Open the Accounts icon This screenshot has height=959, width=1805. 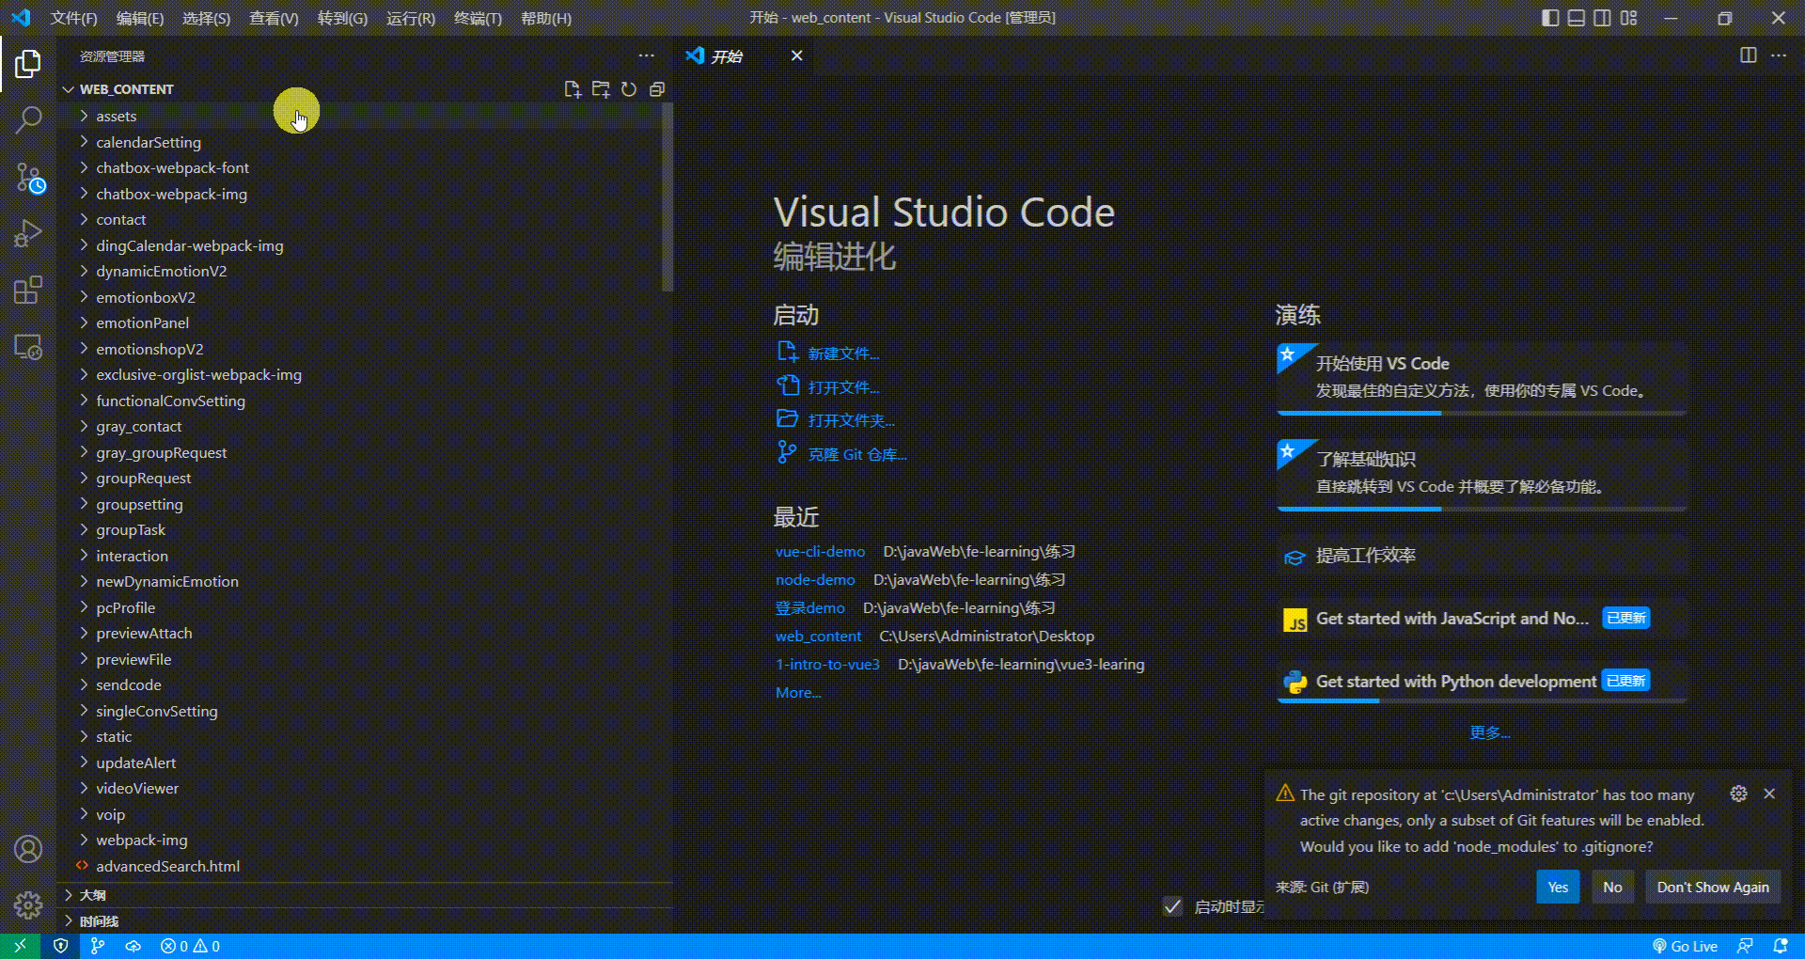coord(28,849)
